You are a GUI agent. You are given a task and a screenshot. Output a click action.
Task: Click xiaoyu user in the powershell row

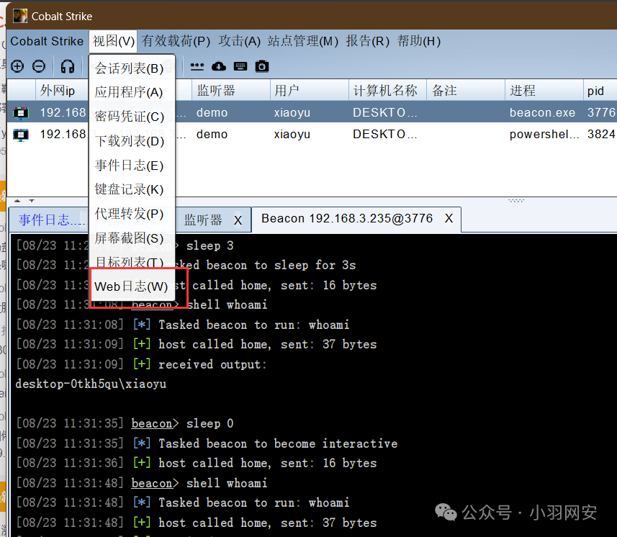(292, 134)
